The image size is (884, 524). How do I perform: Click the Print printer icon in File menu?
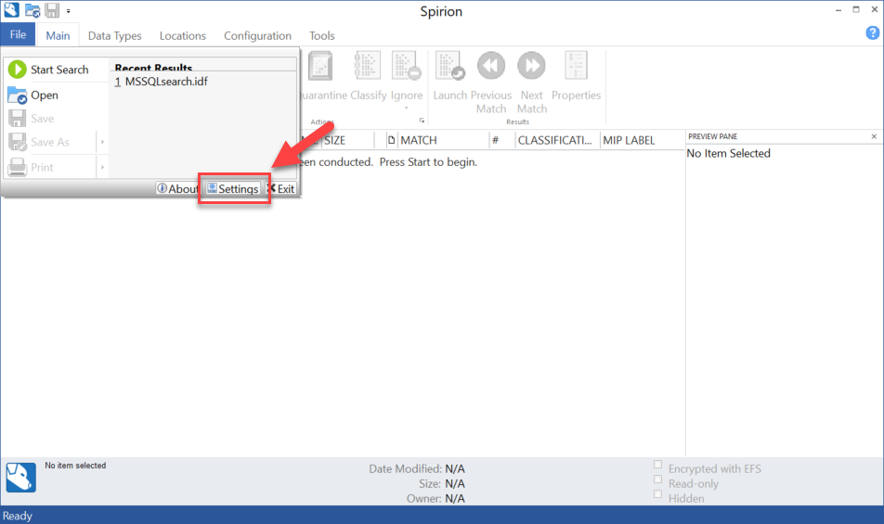(18, 167)
